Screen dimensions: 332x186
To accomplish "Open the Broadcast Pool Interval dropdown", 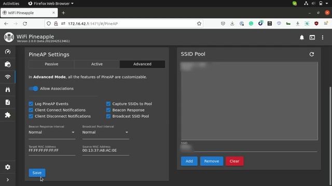I will coord(105,132).
